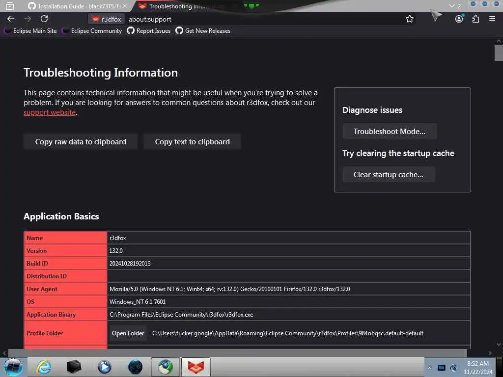The height and width of the screenshot is (377, 503).
Task: Click Clear startup cache button
Action: (x=389, y=175)
